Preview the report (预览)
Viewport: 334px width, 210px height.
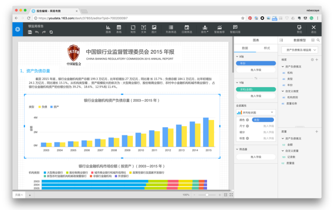click(x=299, y=29)
